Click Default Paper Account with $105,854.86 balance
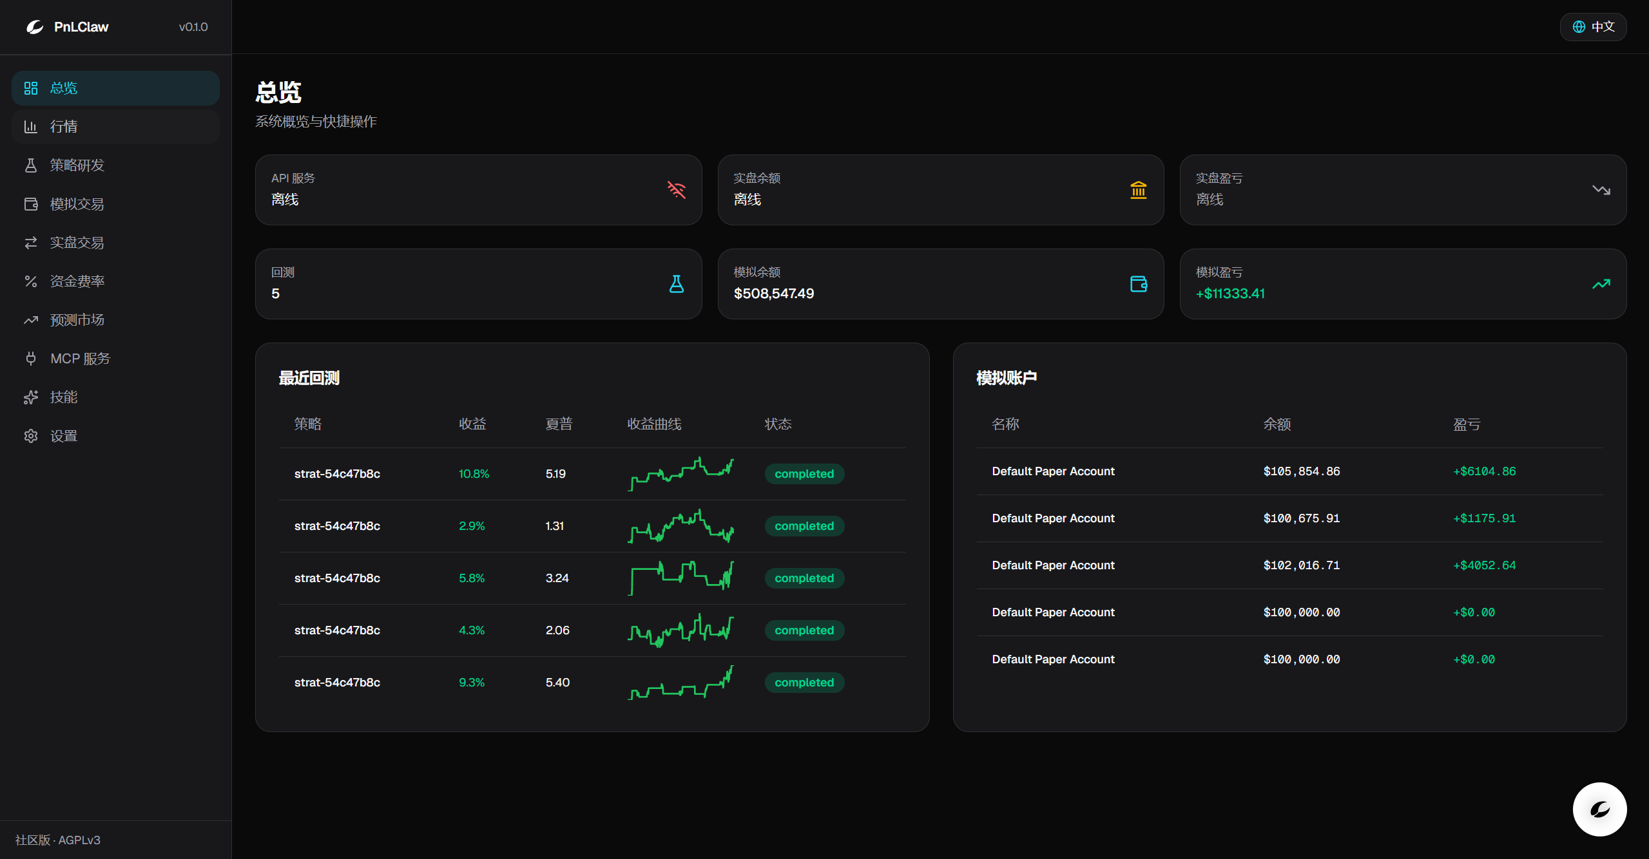Viewport: 1649px width, 859px height. click(1053, 471)
